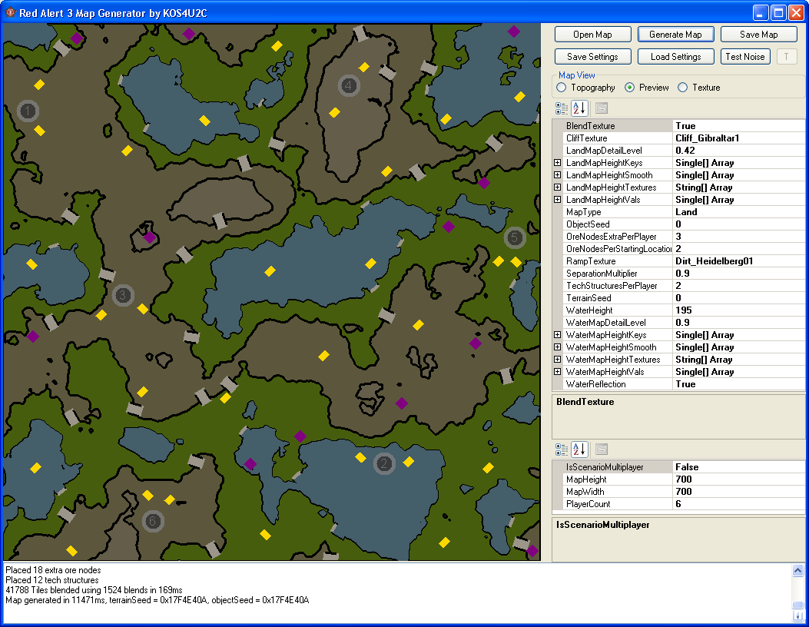This screenshot has width=809, height=627.
Task: Click the log panel scroll down arrow
Action: coord(797,615)
